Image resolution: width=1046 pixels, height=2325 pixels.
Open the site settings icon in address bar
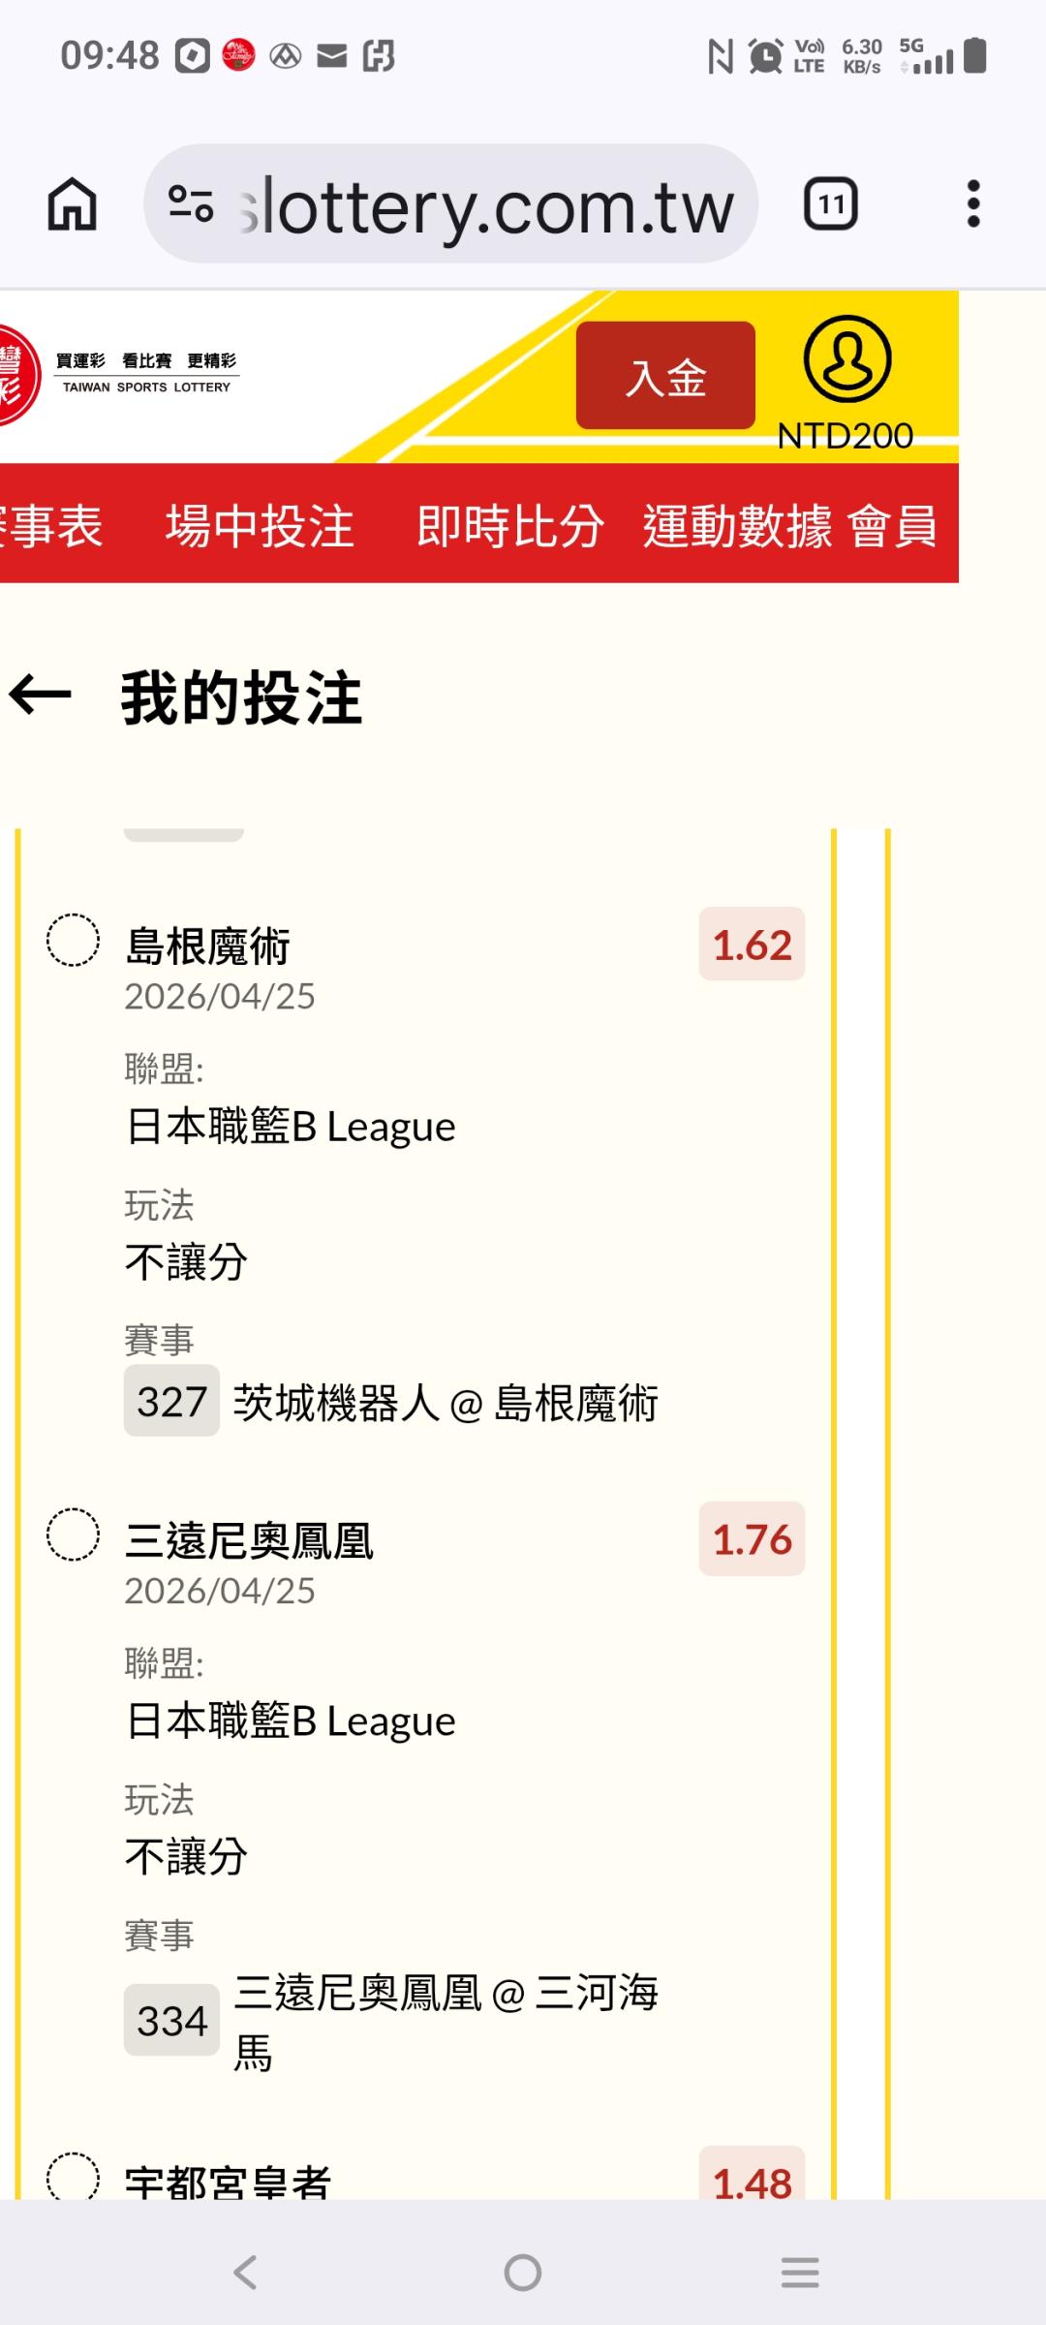(x=191, y=204)
